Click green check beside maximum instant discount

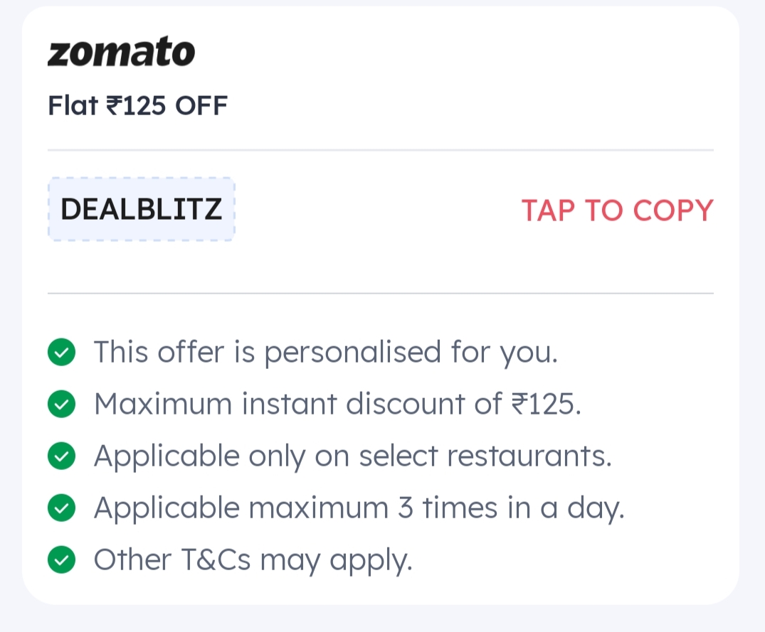pyautogui.click(x=62, y=405)
